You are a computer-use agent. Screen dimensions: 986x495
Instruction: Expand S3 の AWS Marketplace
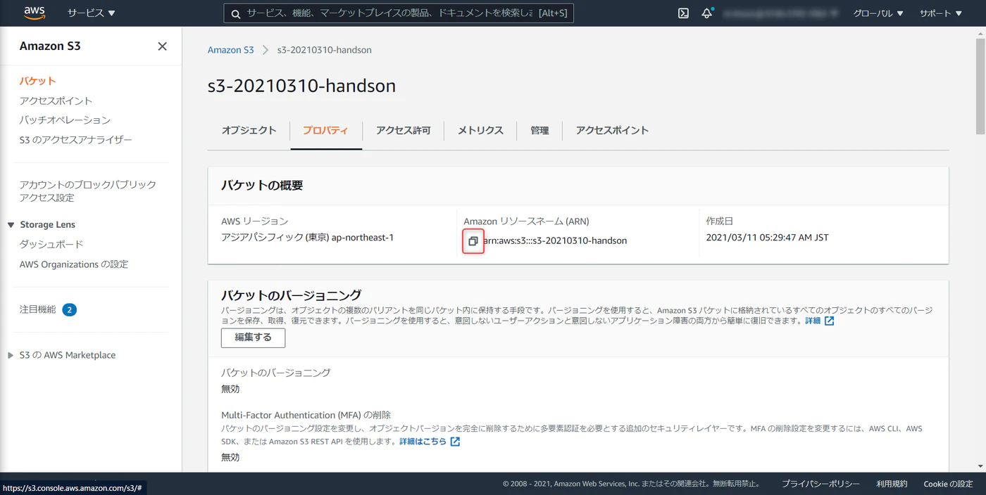(x=11, y=356)
